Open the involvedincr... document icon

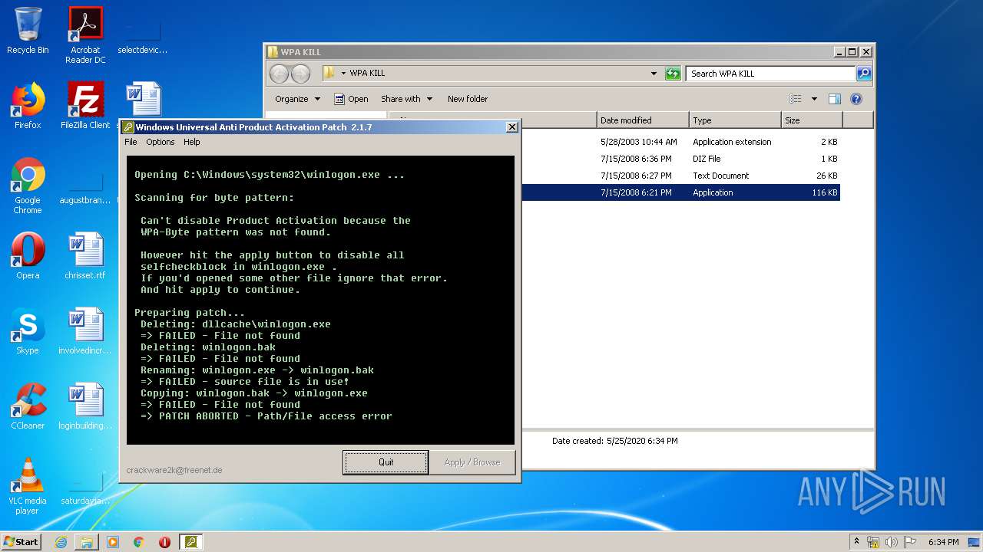click(85, 331)
